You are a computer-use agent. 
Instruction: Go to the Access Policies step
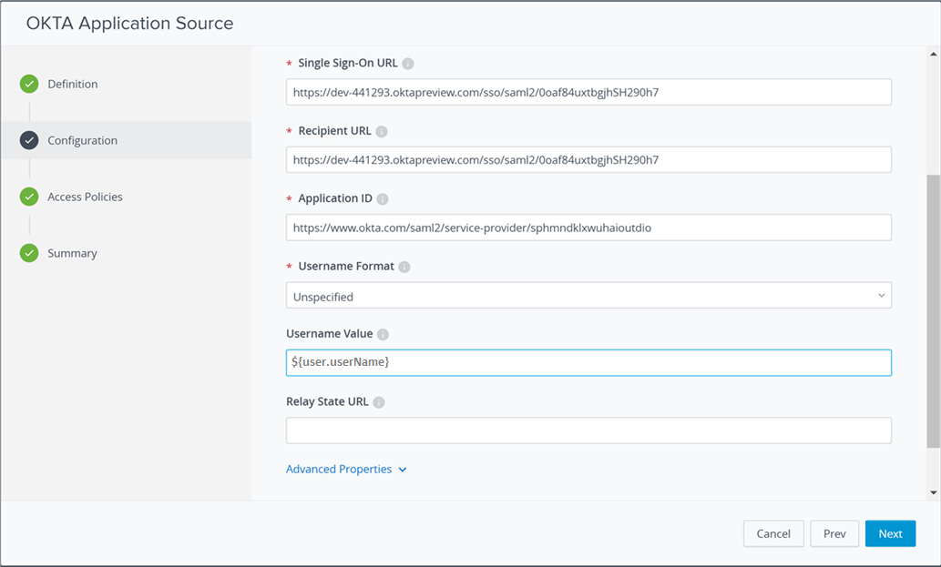click(x=85, y=197)
